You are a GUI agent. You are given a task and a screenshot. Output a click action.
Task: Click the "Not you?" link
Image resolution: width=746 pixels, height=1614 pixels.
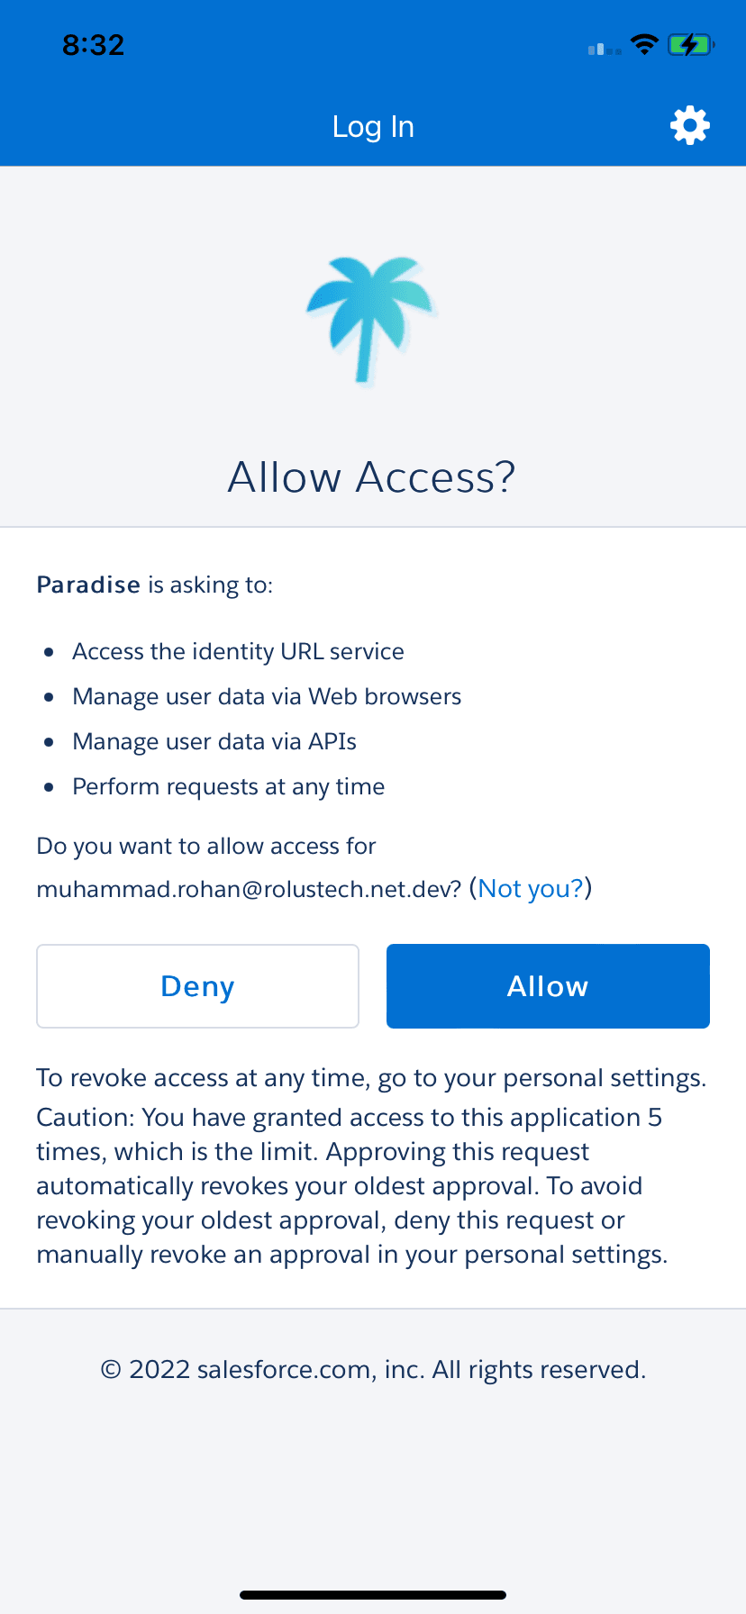pos(531,889)
